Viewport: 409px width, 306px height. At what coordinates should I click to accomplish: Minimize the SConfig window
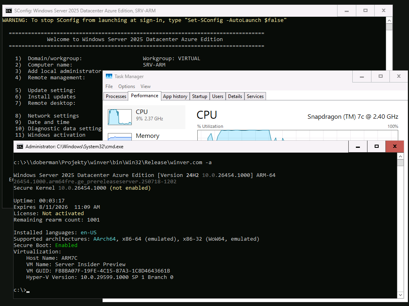pyautogui.click(x=347, y=11)
